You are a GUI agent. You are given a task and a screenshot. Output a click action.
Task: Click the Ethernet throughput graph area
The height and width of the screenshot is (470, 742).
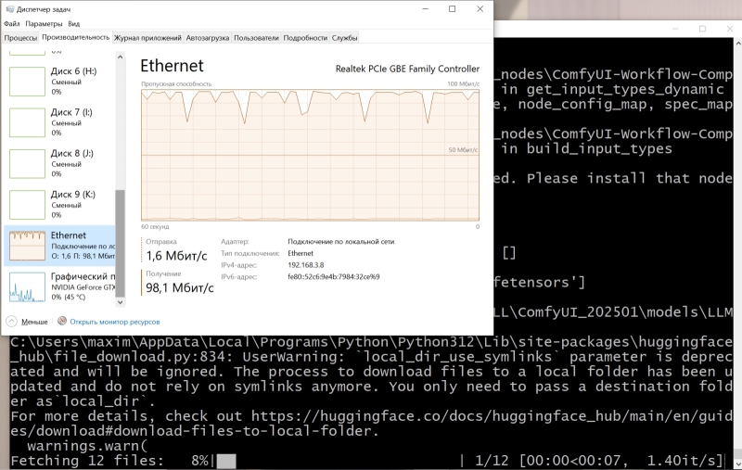[310, 153]
